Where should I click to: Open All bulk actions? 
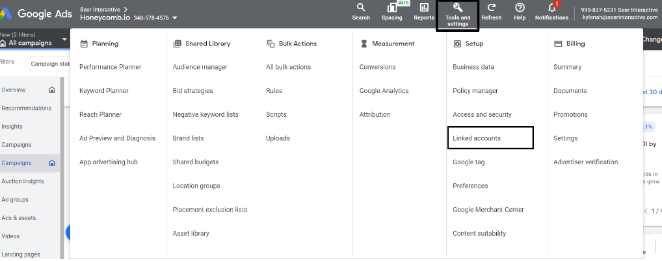coord(288,67)
